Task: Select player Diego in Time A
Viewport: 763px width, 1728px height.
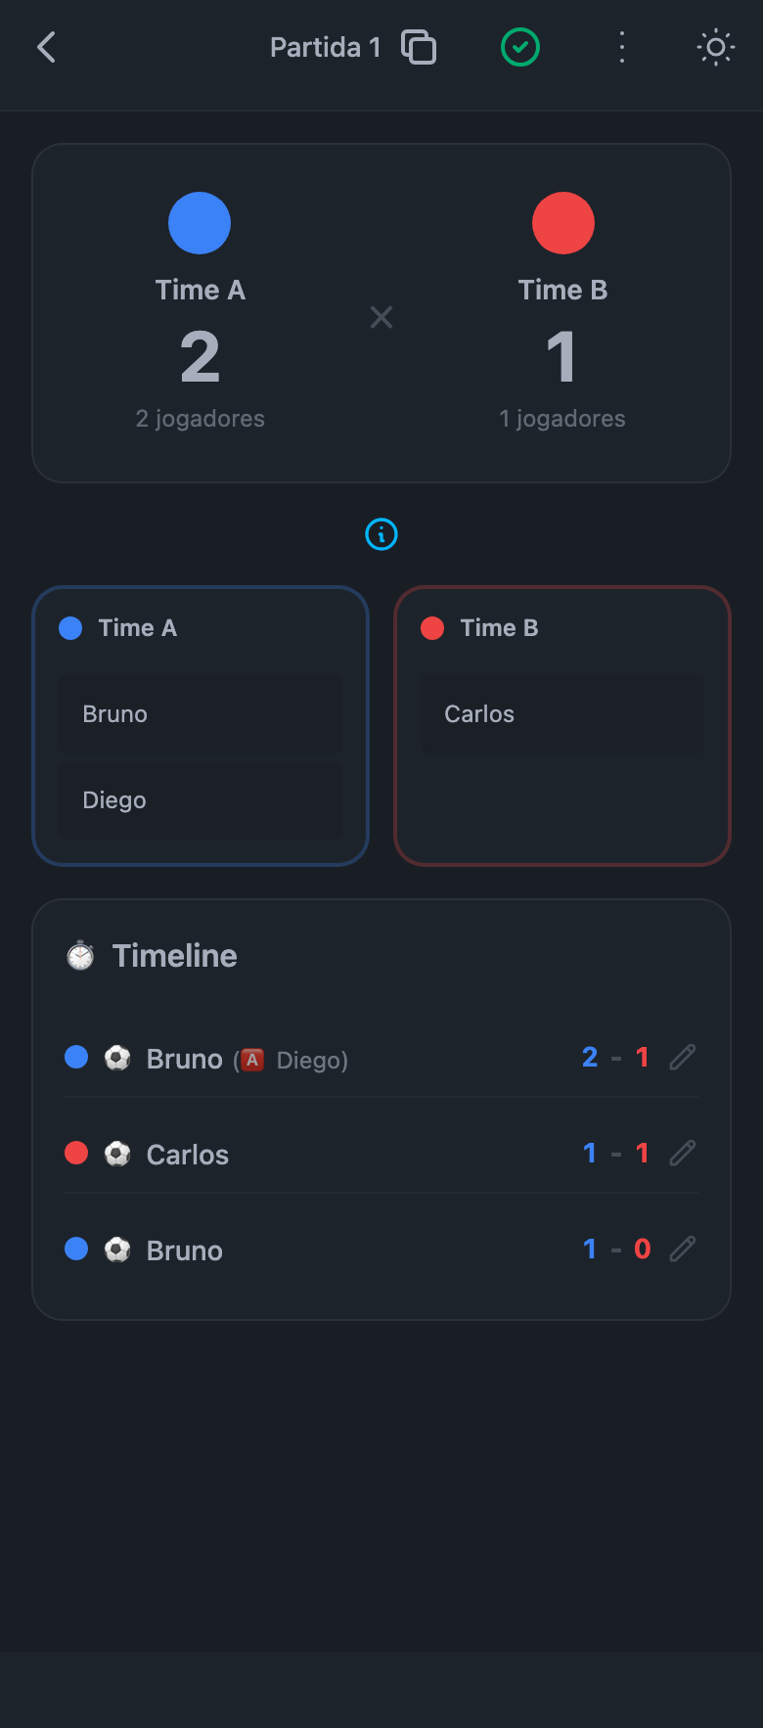Action: tap(201, 800)
